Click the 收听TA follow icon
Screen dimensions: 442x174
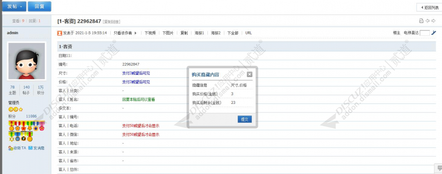pyautogui.click(x=11, y=148)
